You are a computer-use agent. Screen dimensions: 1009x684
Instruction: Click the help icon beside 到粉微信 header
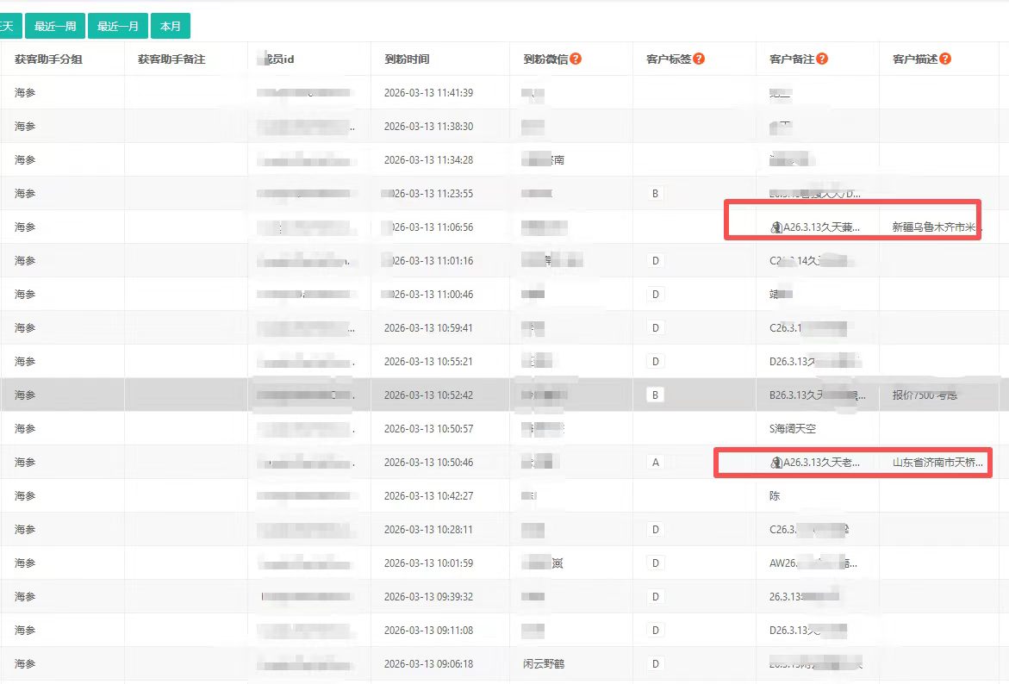coord(576,59)
